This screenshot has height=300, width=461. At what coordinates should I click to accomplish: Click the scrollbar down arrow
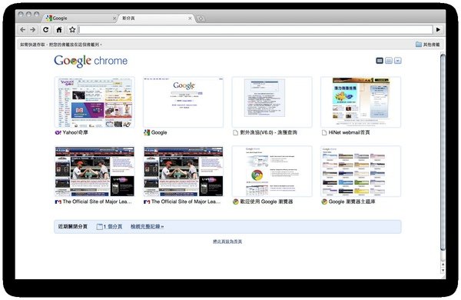point(443,270)
